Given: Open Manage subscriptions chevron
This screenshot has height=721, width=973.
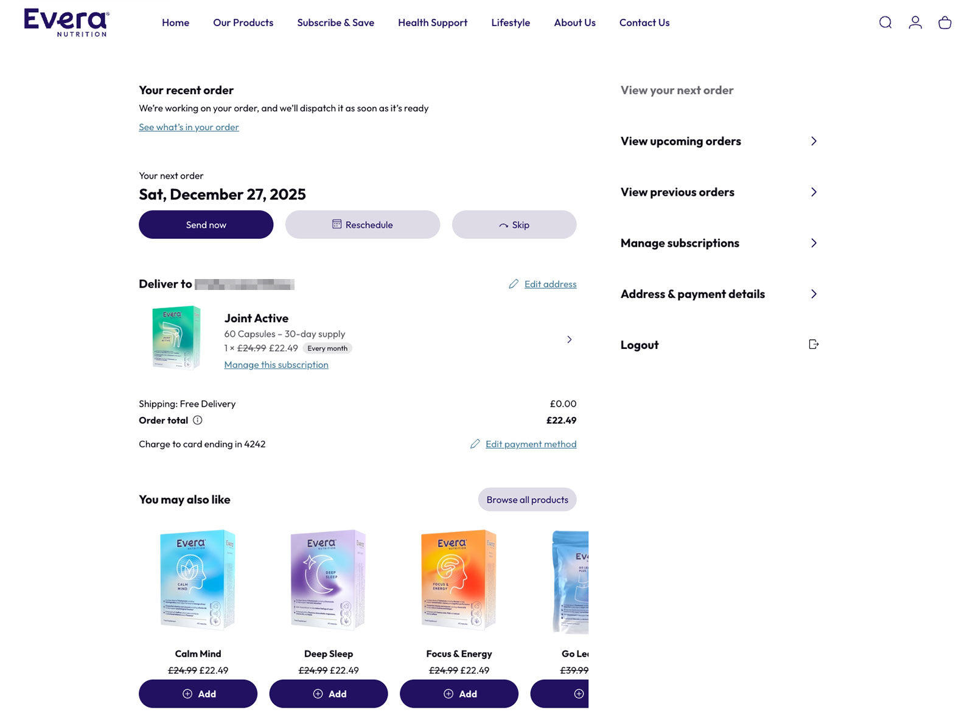Looking at the screenshot, I should tap(814, 243).
